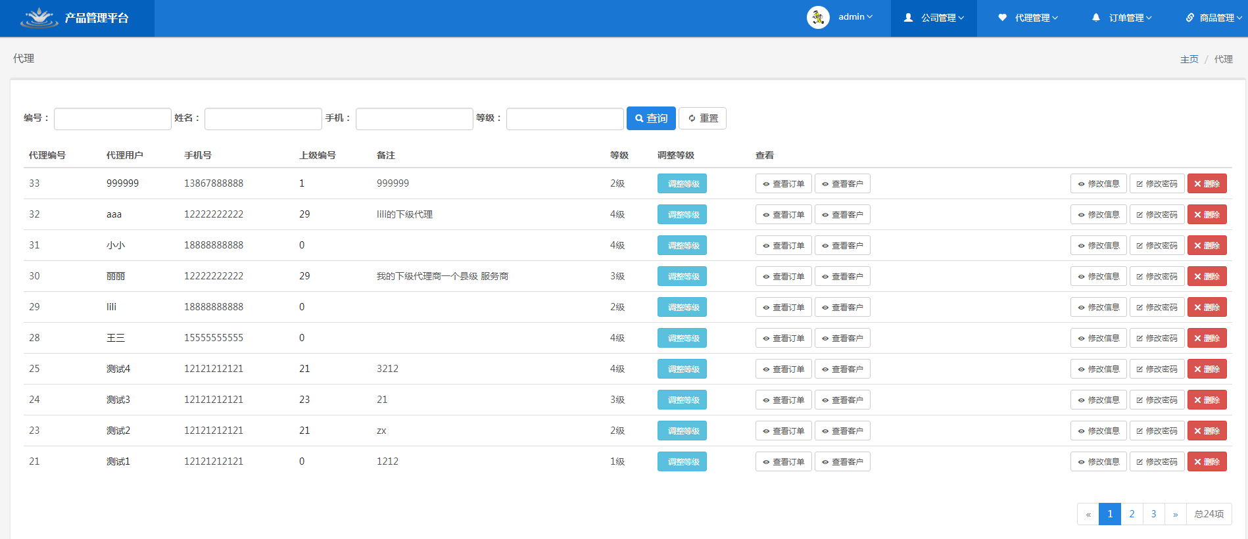The width and height of the screenshot is (1248, 539).
Task: Click the 姓名 search input field
Action: 263,119
